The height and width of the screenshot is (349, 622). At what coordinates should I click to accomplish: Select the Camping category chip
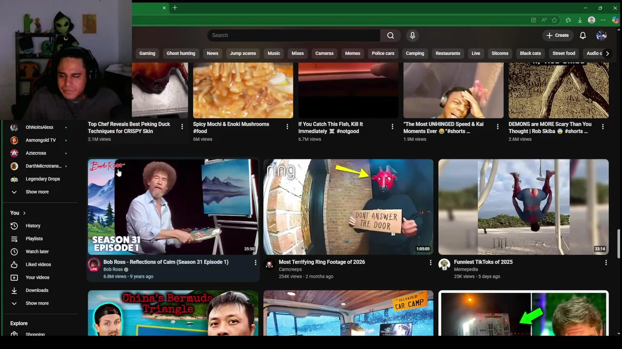click(x=415, y=53)
